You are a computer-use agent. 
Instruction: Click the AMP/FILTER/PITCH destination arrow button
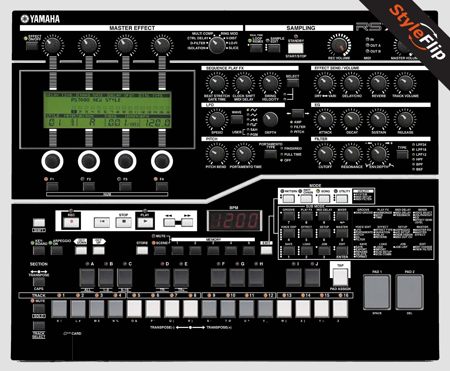coord(298,113)
